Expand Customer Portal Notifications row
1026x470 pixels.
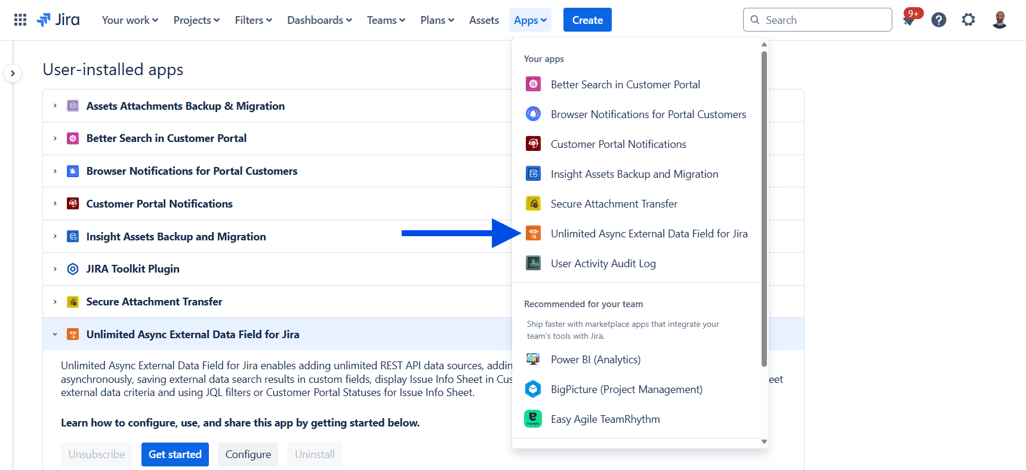pyautogui.click(x=55, y=203)
